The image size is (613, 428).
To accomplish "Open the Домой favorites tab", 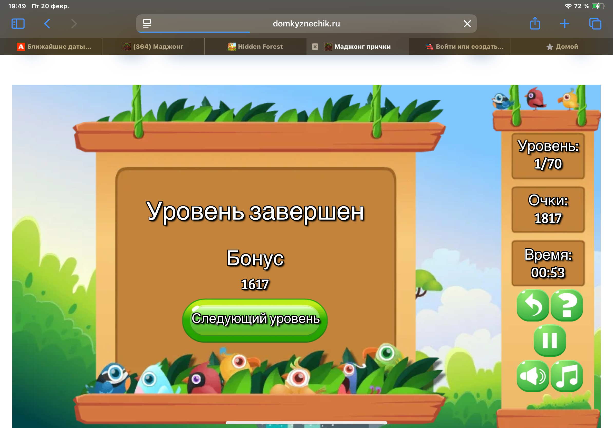I will coord(562,47).
